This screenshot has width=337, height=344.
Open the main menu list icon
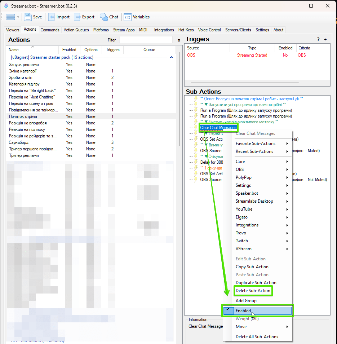point(10,17)
